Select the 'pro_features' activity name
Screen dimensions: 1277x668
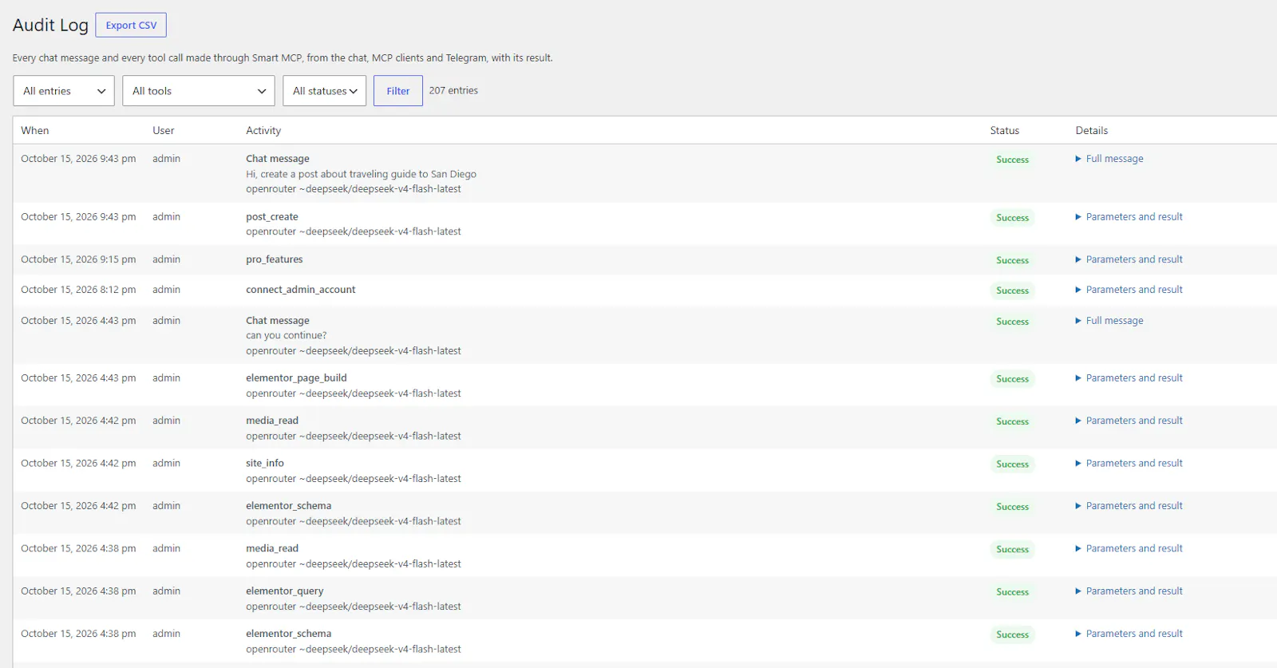(x=275, y=259)
